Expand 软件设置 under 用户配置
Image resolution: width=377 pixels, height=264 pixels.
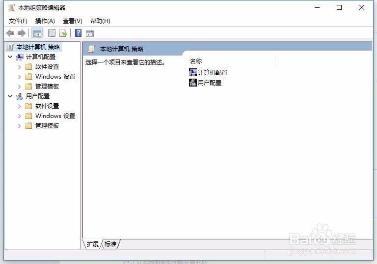tap(20, 106)
